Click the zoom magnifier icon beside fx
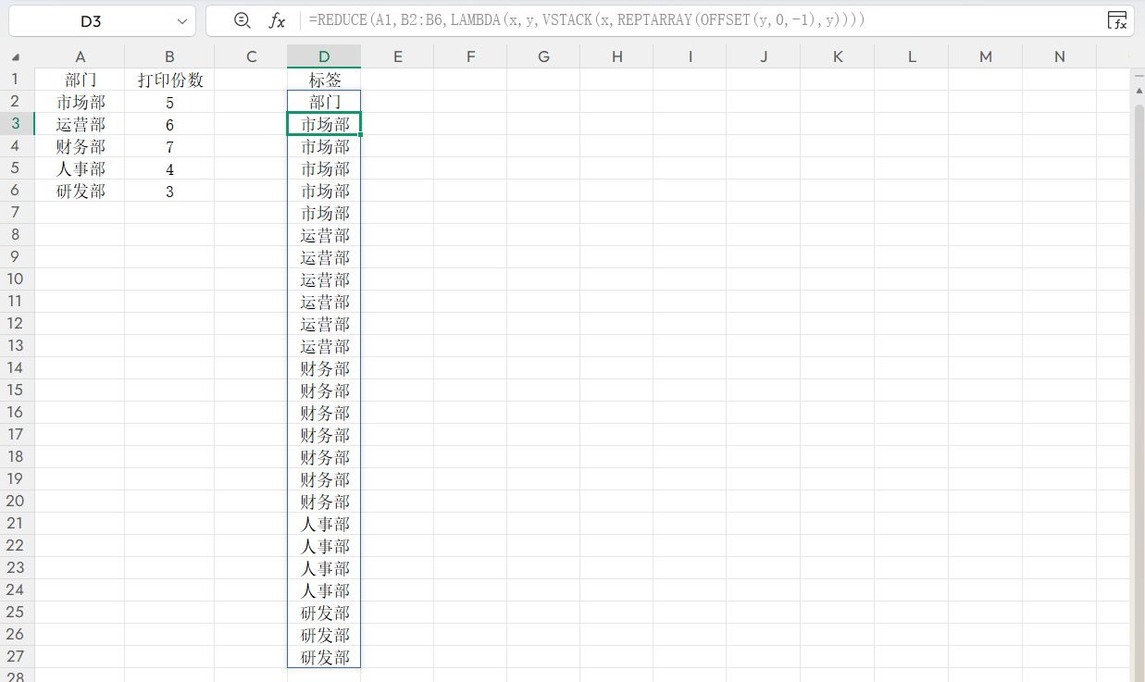This screenshot has height=682, width=1145. (243, 20)
